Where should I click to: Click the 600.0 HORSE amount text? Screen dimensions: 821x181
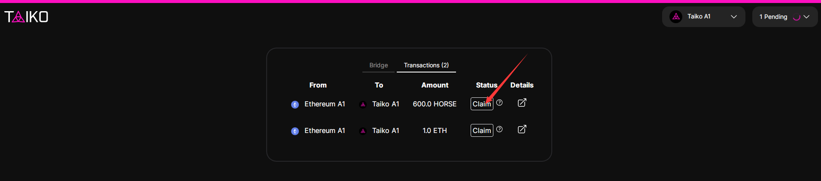click(435, 104)
